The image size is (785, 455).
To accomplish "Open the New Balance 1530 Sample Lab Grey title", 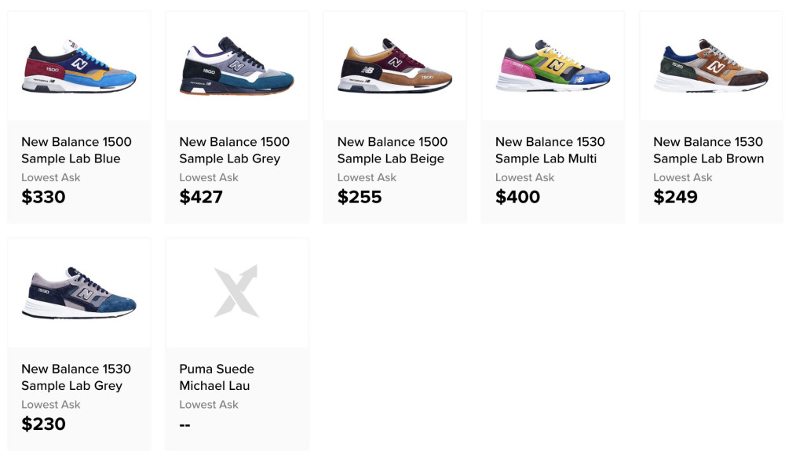I will tap(76, 377).
